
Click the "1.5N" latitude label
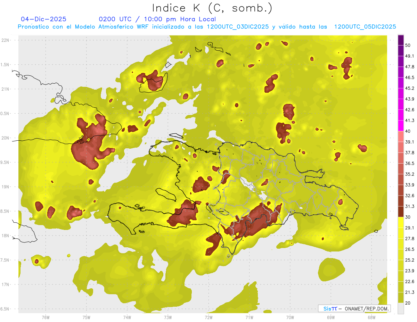pyautogui.click(x=5, y=65)
